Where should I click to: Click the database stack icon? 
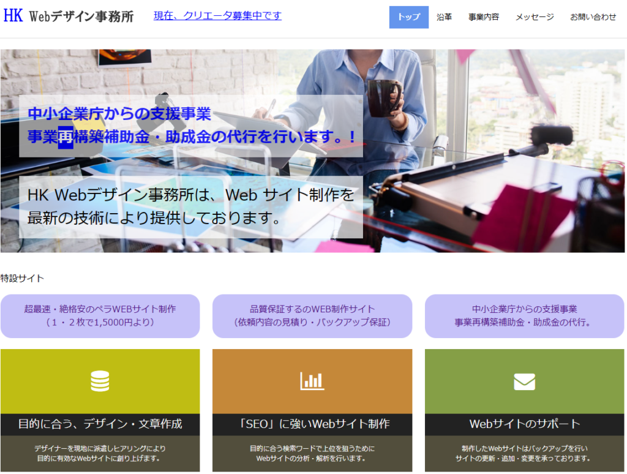100,381
